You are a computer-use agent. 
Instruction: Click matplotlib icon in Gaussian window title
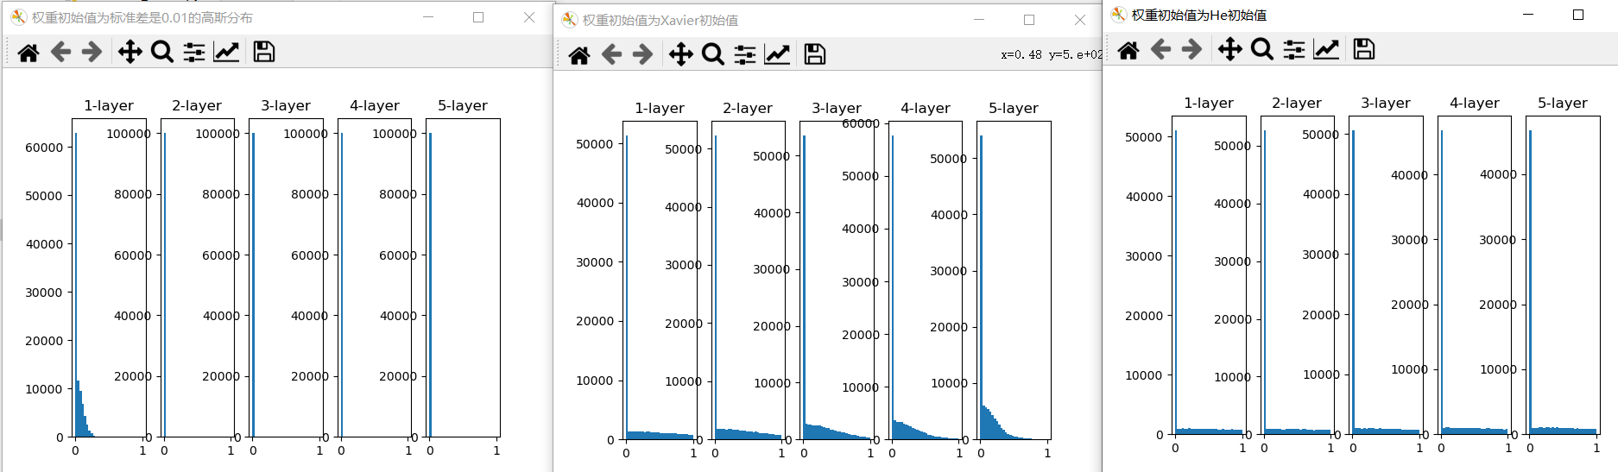pyautogui.click(x=18, y=17)
